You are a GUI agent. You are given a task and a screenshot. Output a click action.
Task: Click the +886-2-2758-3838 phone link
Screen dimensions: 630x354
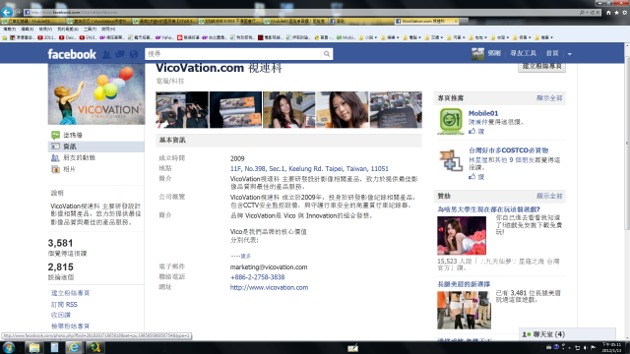(257, 277)
